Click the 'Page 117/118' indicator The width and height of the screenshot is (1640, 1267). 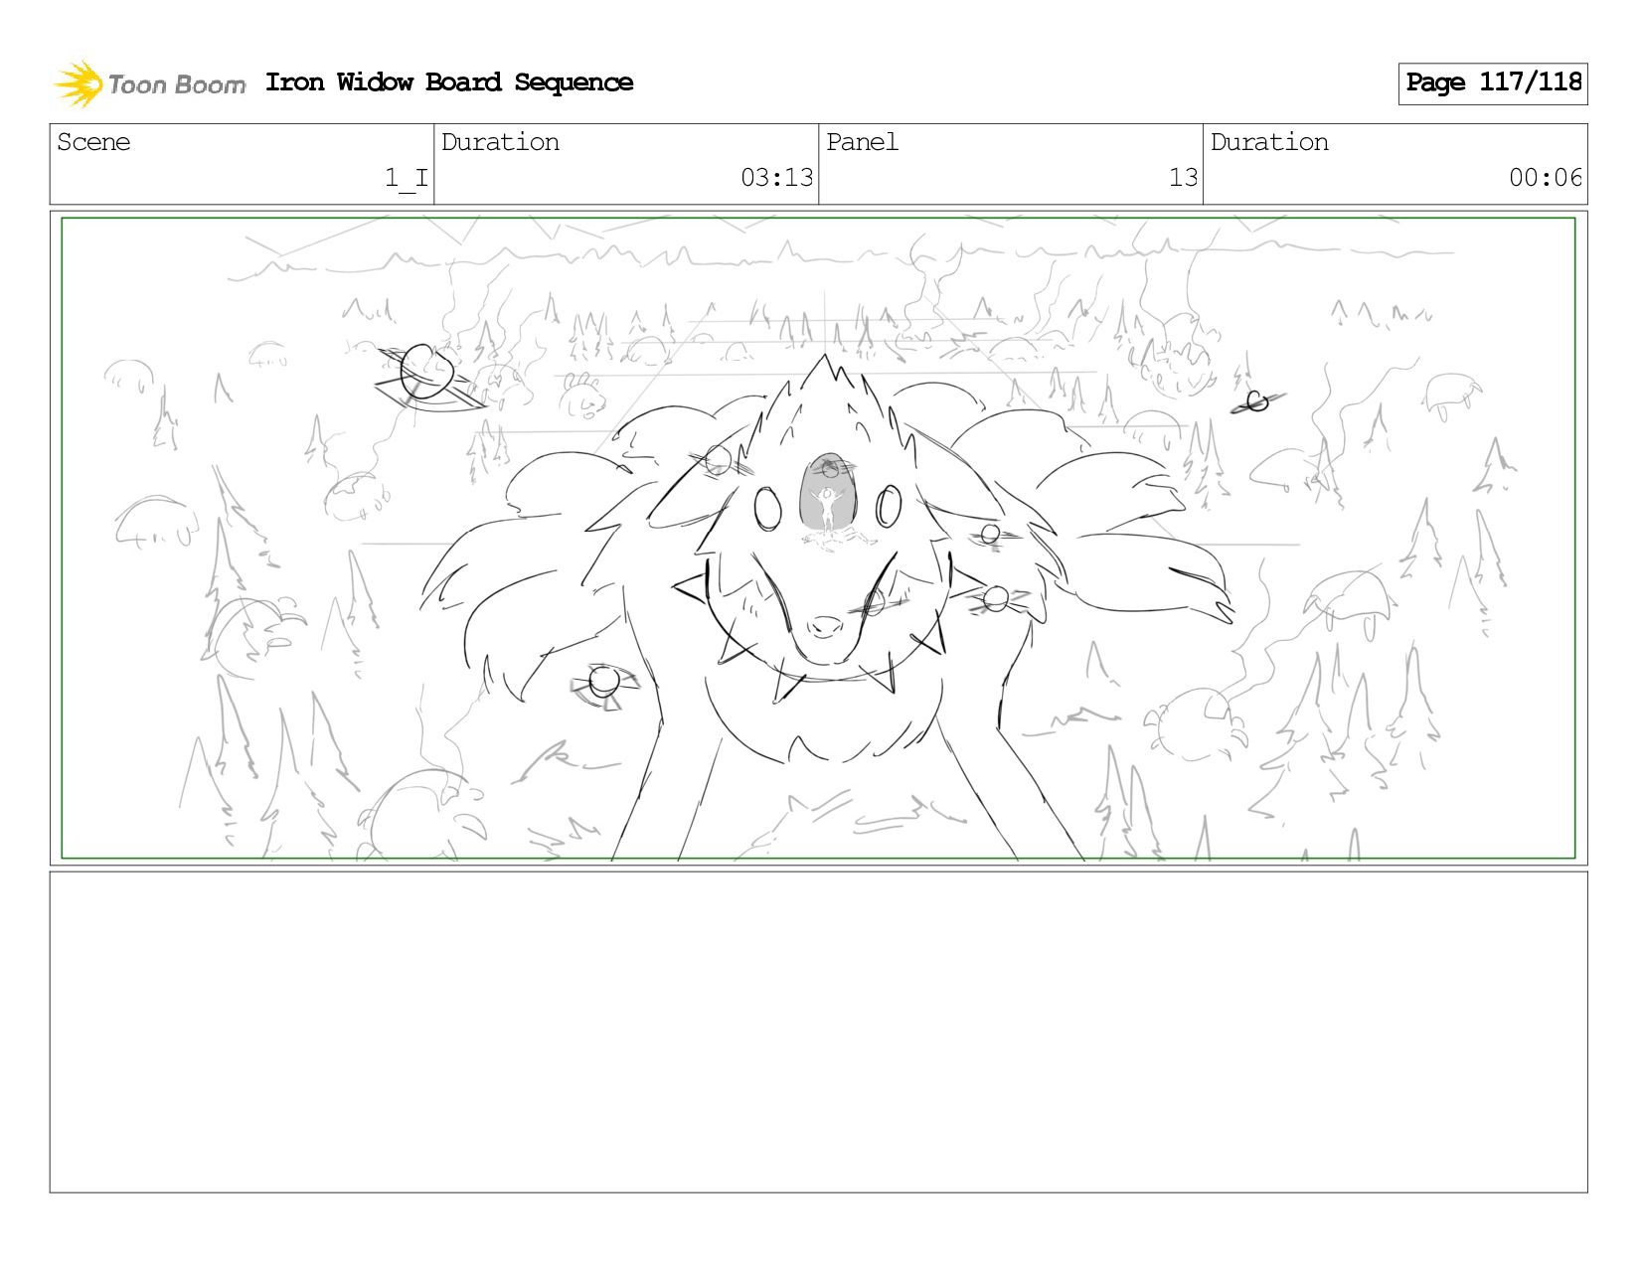1493,83
